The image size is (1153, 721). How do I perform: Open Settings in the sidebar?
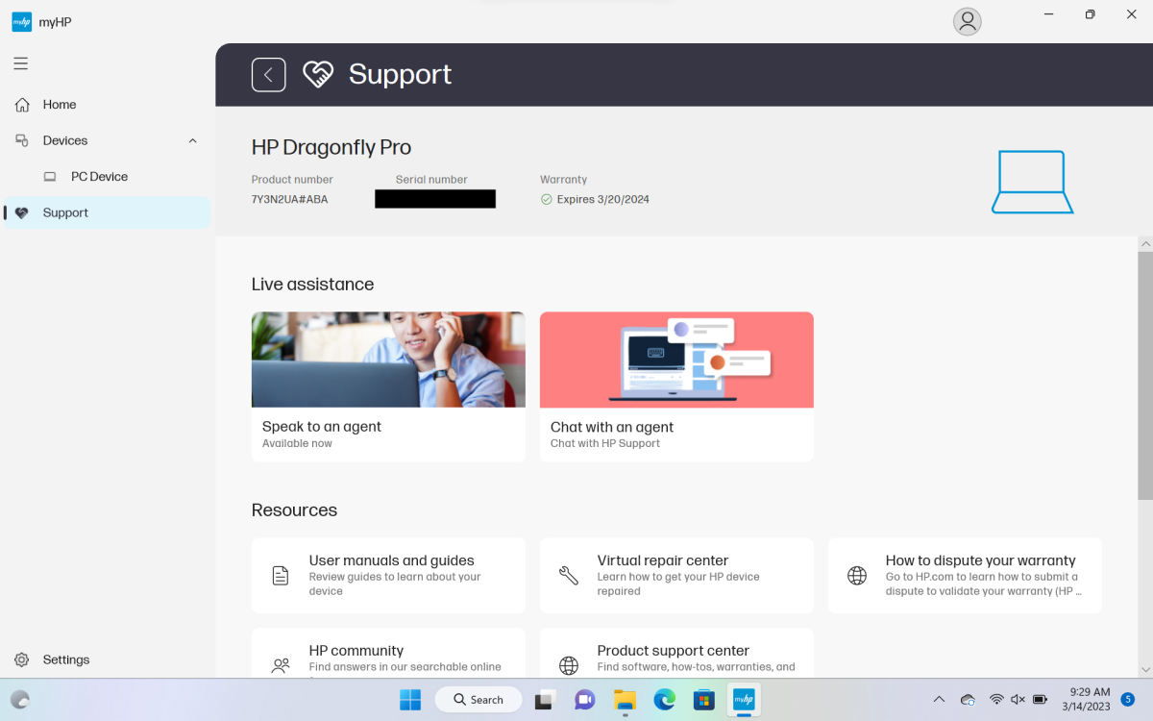point(107,659)
